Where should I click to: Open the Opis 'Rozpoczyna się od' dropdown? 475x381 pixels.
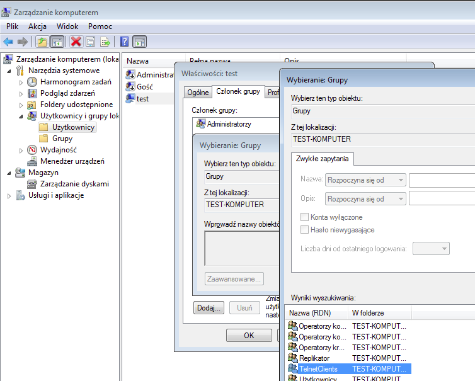click(365, 199)
